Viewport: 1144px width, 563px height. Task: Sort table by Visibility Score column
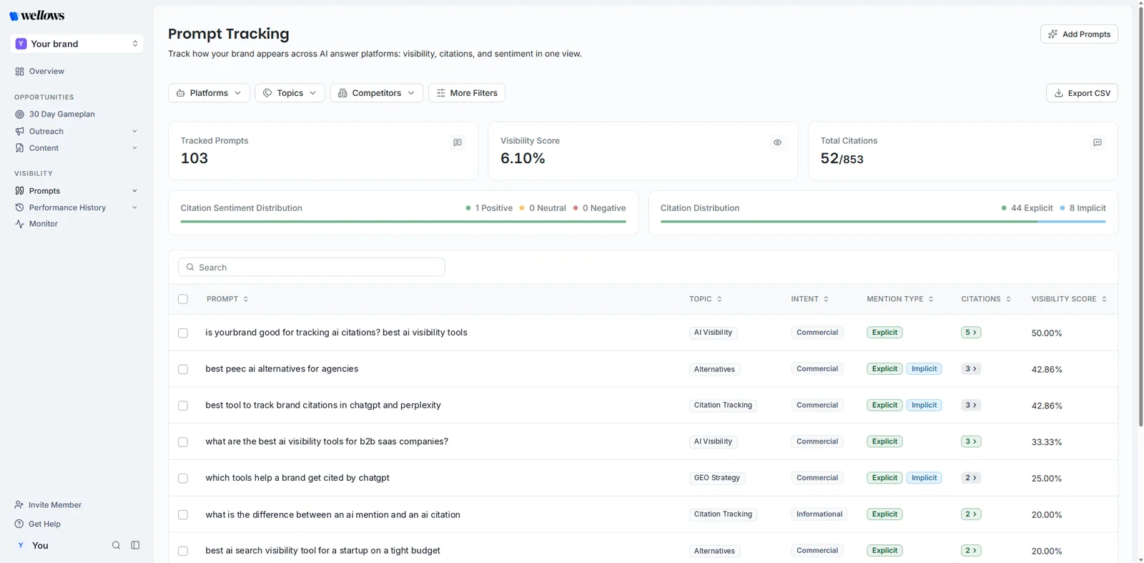(1104, 299)
